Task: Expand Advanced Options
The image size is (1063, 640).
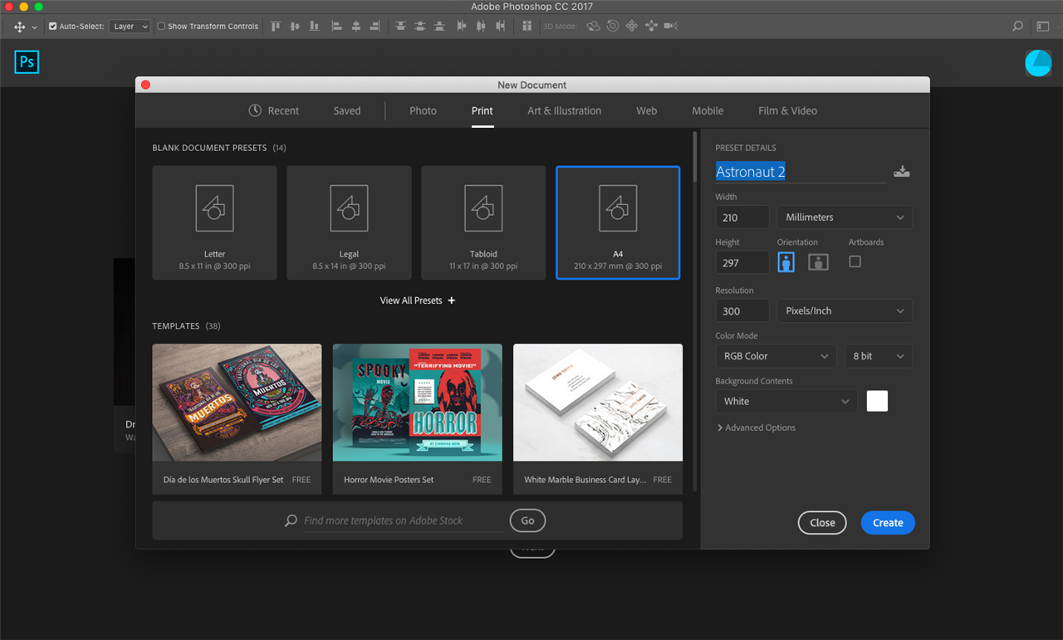Action: click(x=756, y=428)
